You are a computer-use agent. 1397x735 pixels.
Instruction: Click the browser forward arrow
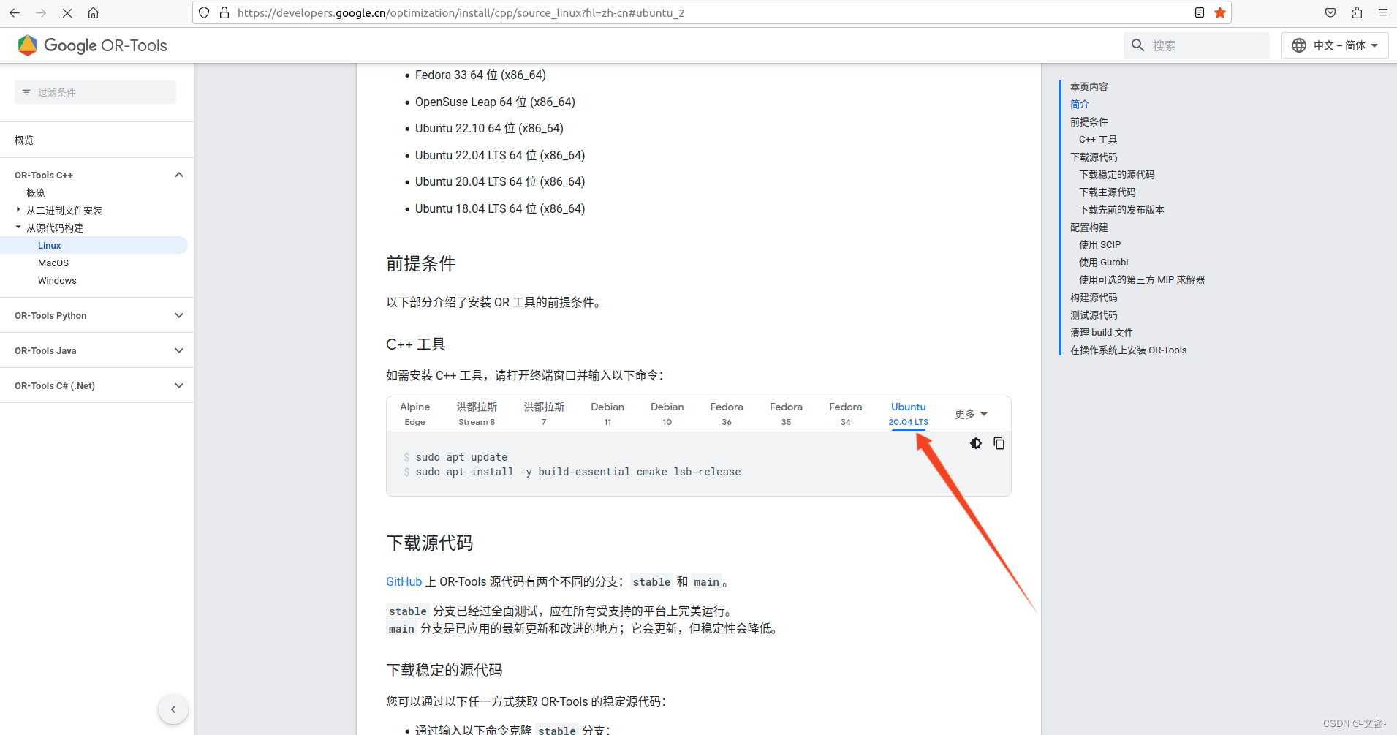41,12
